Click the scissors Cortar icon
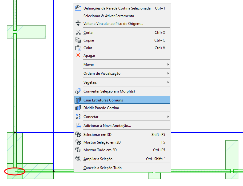The height and width of the screenshot is (186, 243). [x=78, y=33]
